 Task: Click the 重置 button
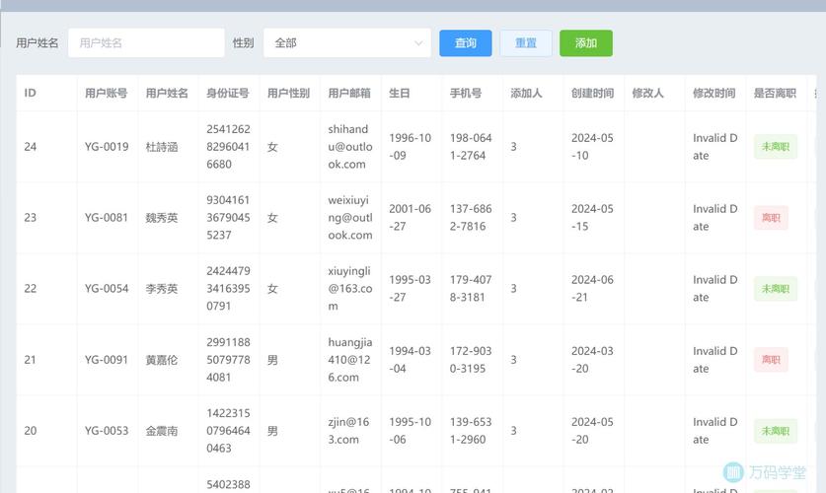point(526,43)
